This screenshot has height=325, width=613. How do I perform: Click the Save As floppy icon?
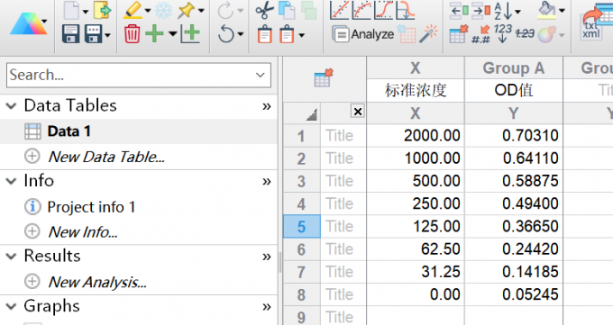pos(94,34)
